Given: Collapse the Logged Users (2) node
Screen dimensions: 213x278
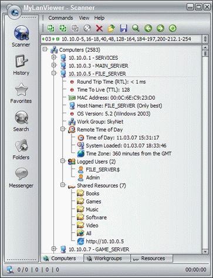Looking at the screenshot, I should [x=63, y=161].
